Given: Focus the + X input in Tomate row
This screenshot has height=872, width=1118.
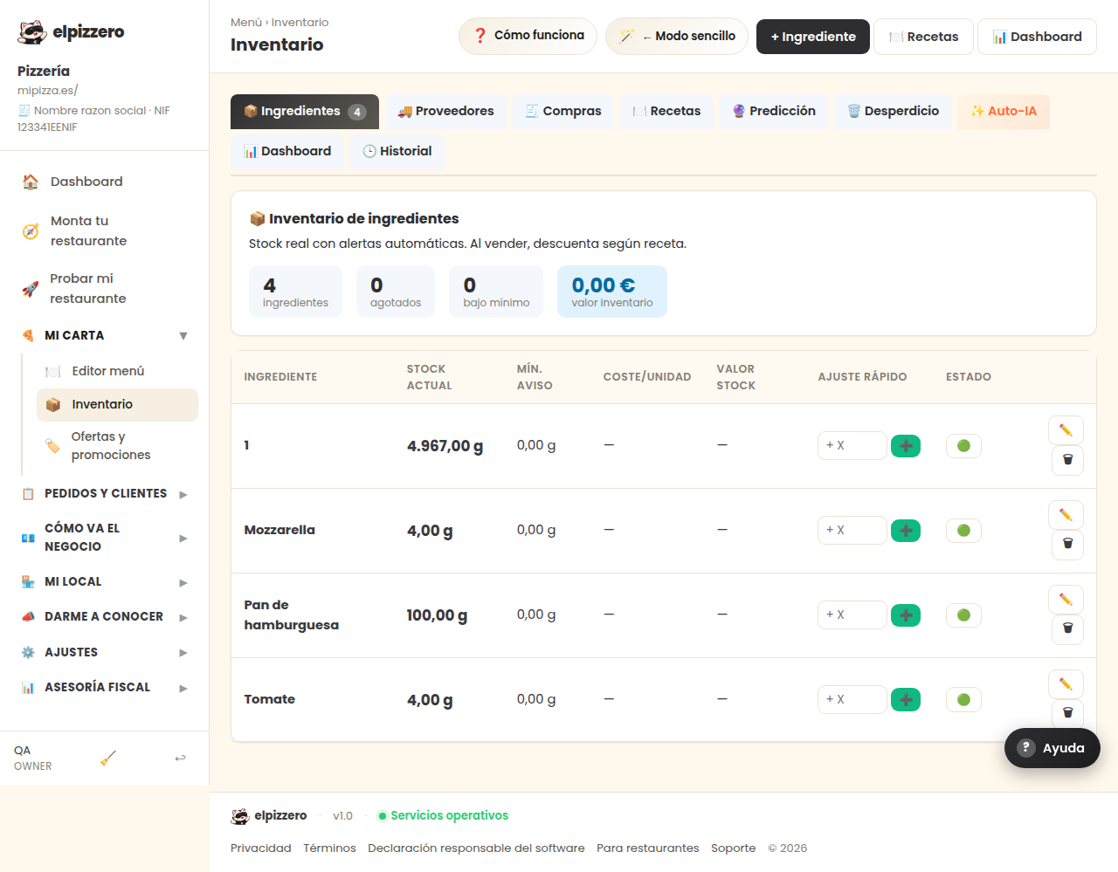Looking at the screenshot, I should click(x=852, y=700).
